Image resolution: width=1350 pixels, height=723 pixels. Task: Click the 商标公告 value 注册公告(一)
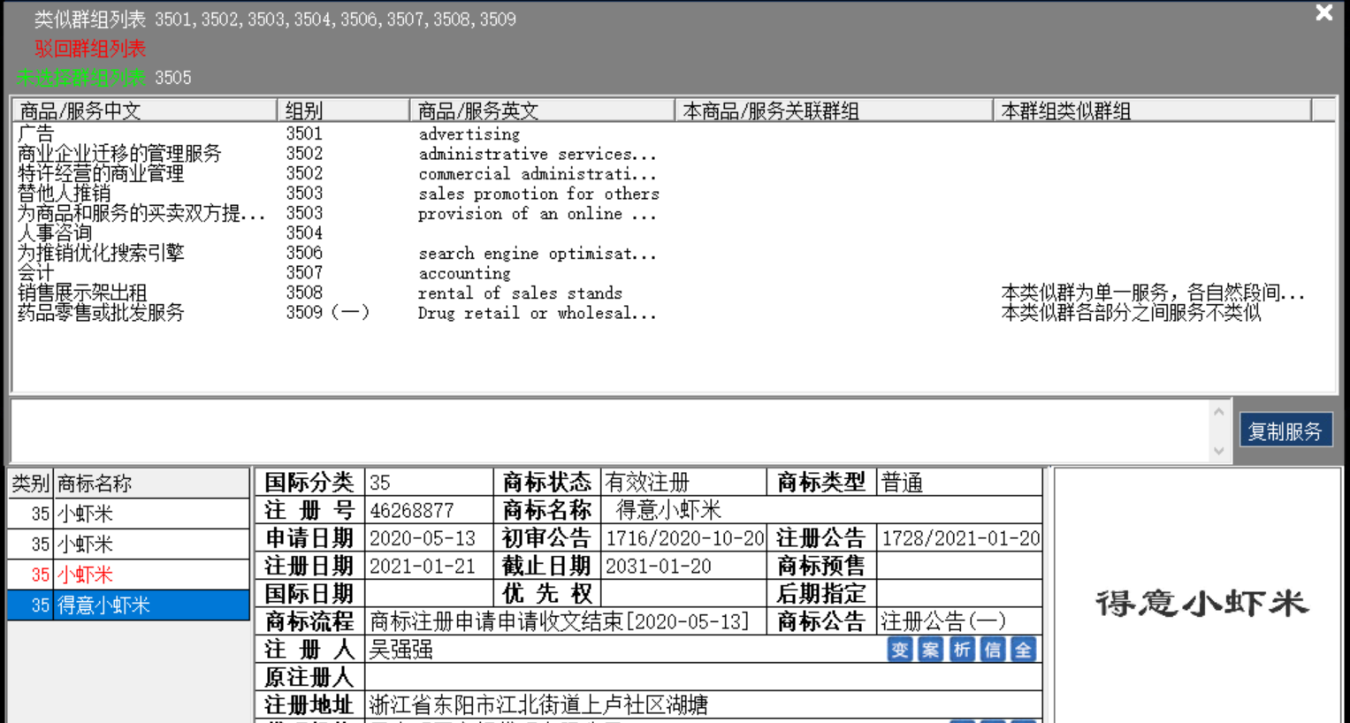pyautogui.click(x=943, y=621)
